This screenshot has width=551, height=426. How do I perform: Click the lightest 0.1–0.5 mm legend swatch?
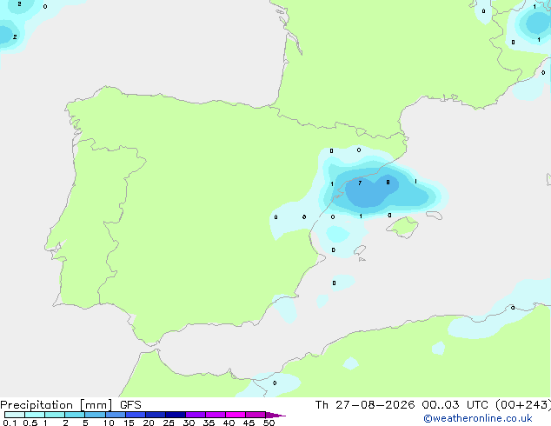pos(15,415)
